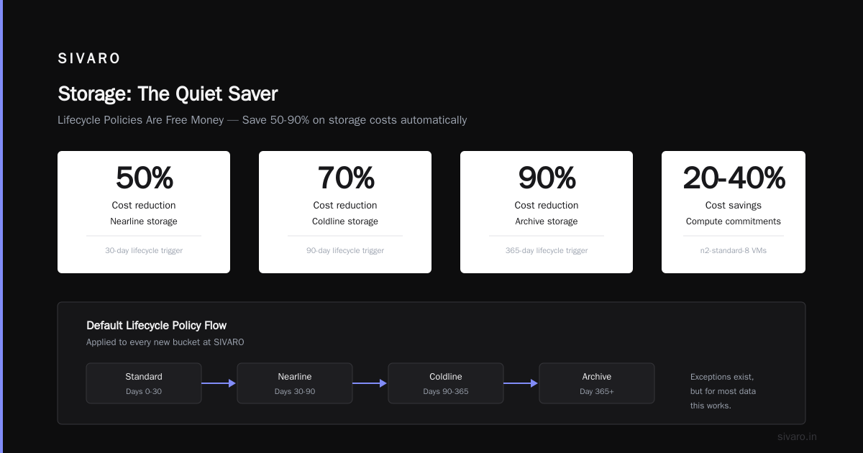Screen dimensions: 863x453
Task: Click the 50% Nearline storage card
Action: coord(144,212)
